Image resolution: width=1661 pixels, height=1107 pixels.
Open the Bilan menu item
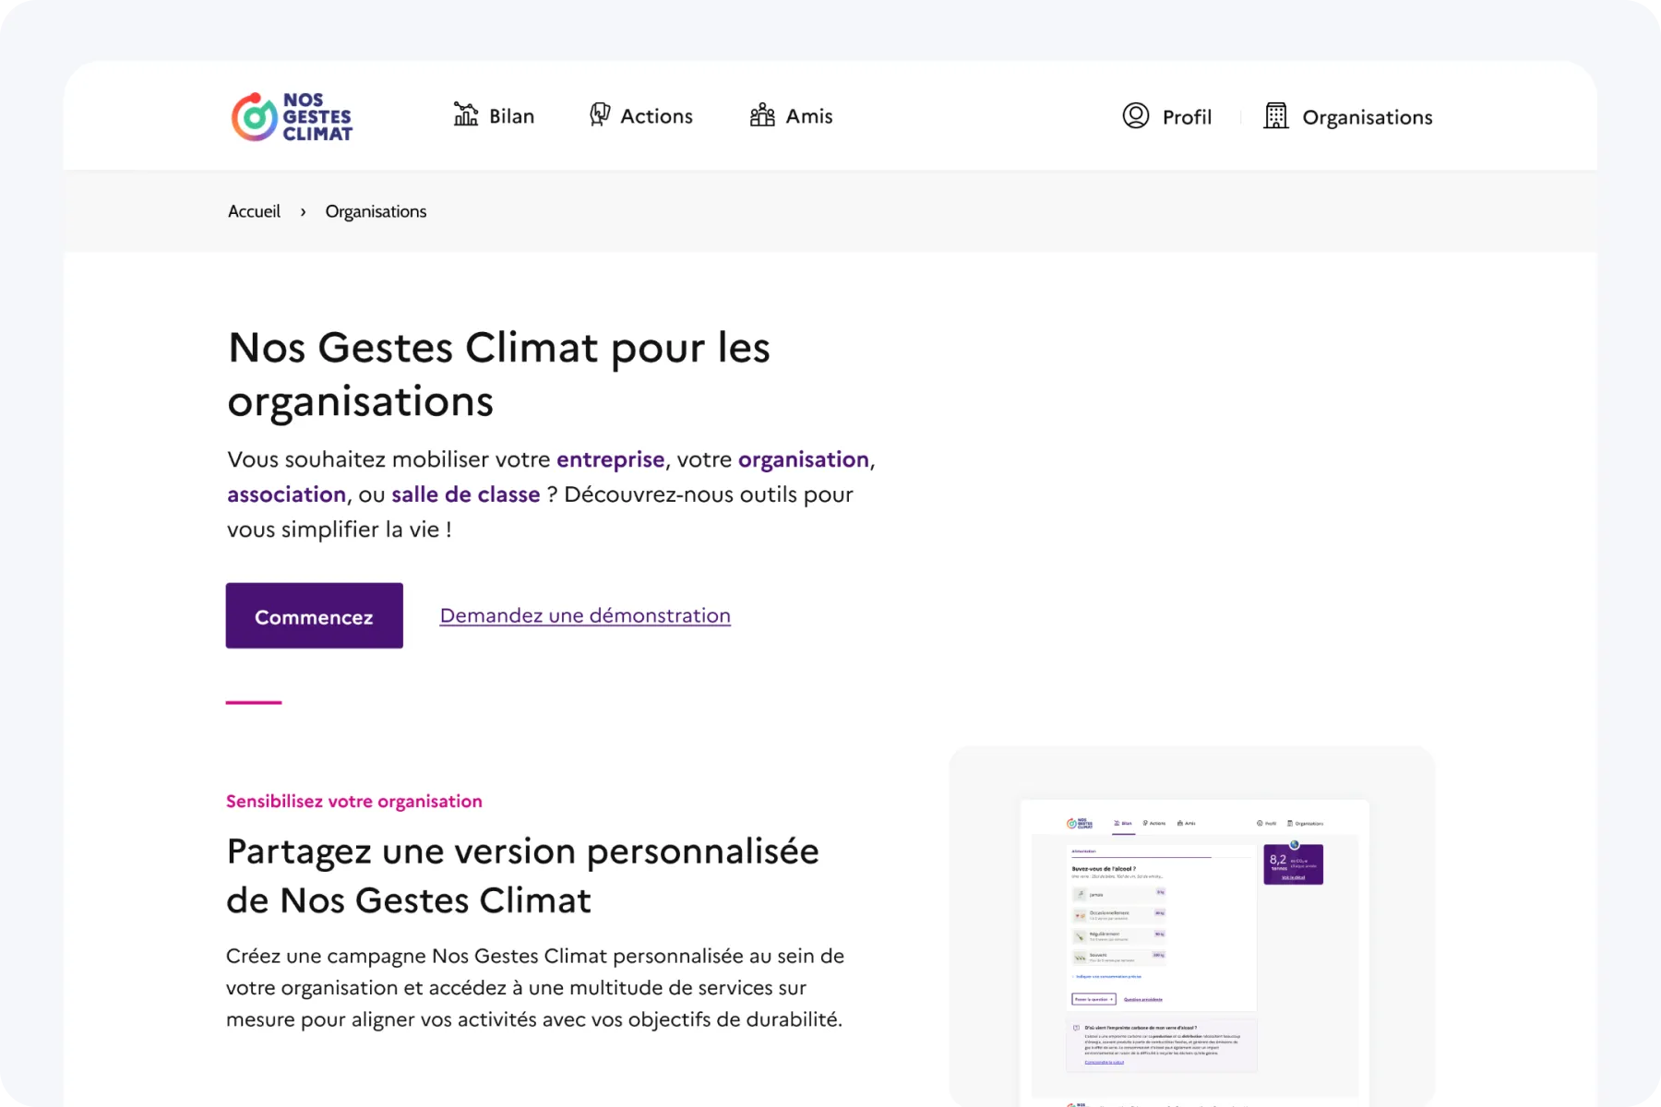click(x=495, y=116)
